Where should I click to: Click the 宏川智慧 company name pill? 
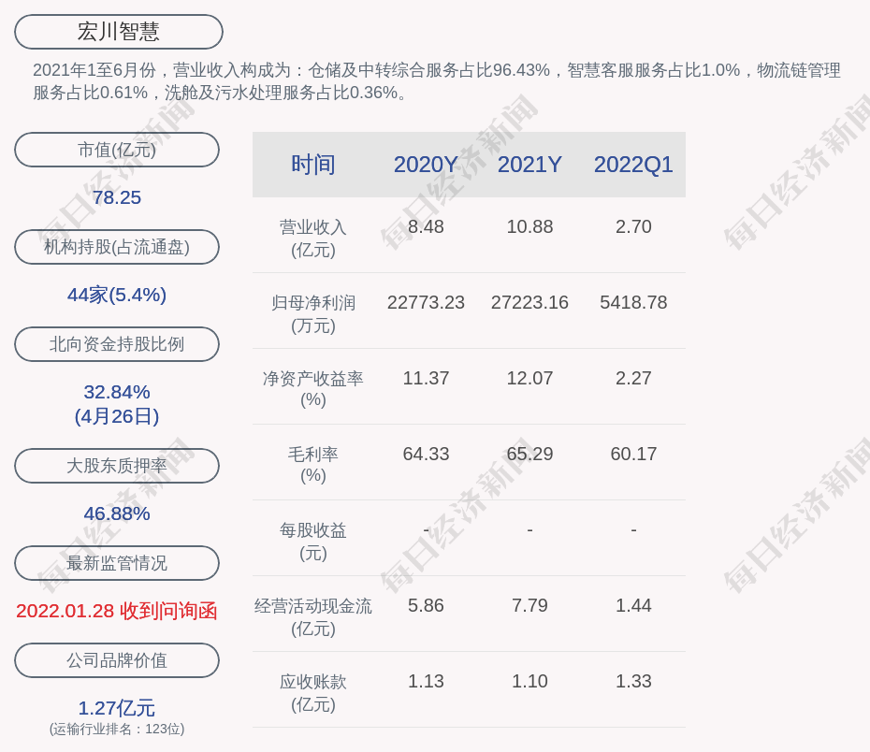point(119,32)
